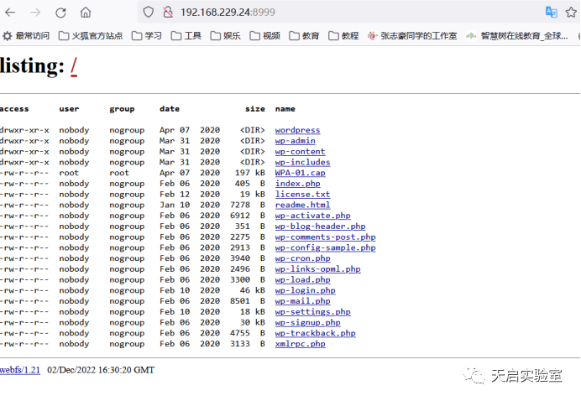Screen dimensions: 581x401
Task: Click the root slash link in listing heading
Action: pyautogui.click(x=74, y=66)
